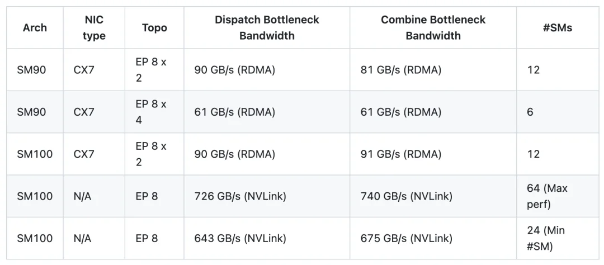Screen dimensions: 604x265
Task: Click the EP 8 x 4 topology cell
Action: pos(151,112)
